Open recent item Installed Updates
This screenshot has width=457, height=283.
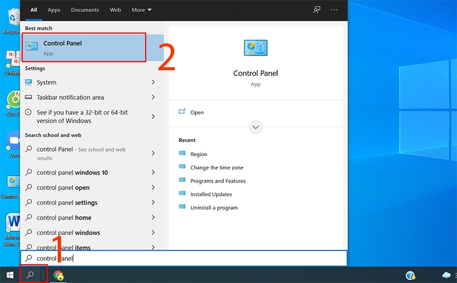[x=211, y=194]
